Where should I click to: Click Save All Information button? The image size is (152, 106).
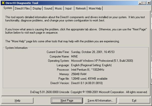100,101
